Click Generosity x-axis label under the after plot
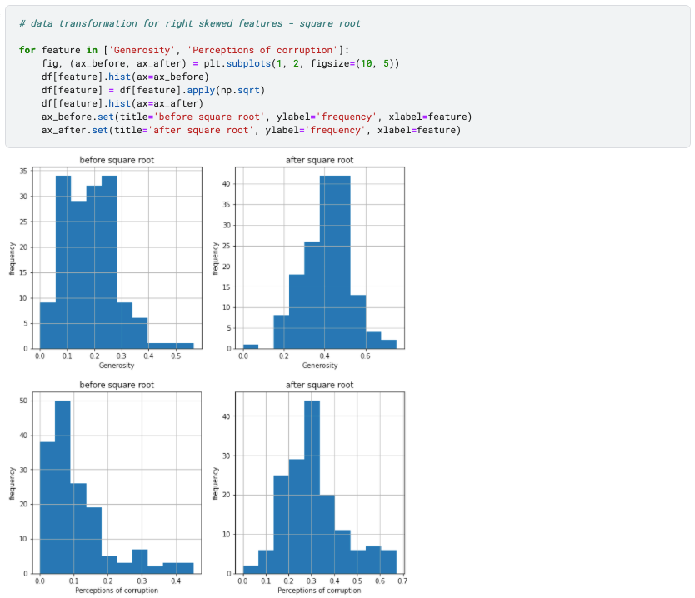The height and width of the screenshot is (598, 695). [320, 366]
